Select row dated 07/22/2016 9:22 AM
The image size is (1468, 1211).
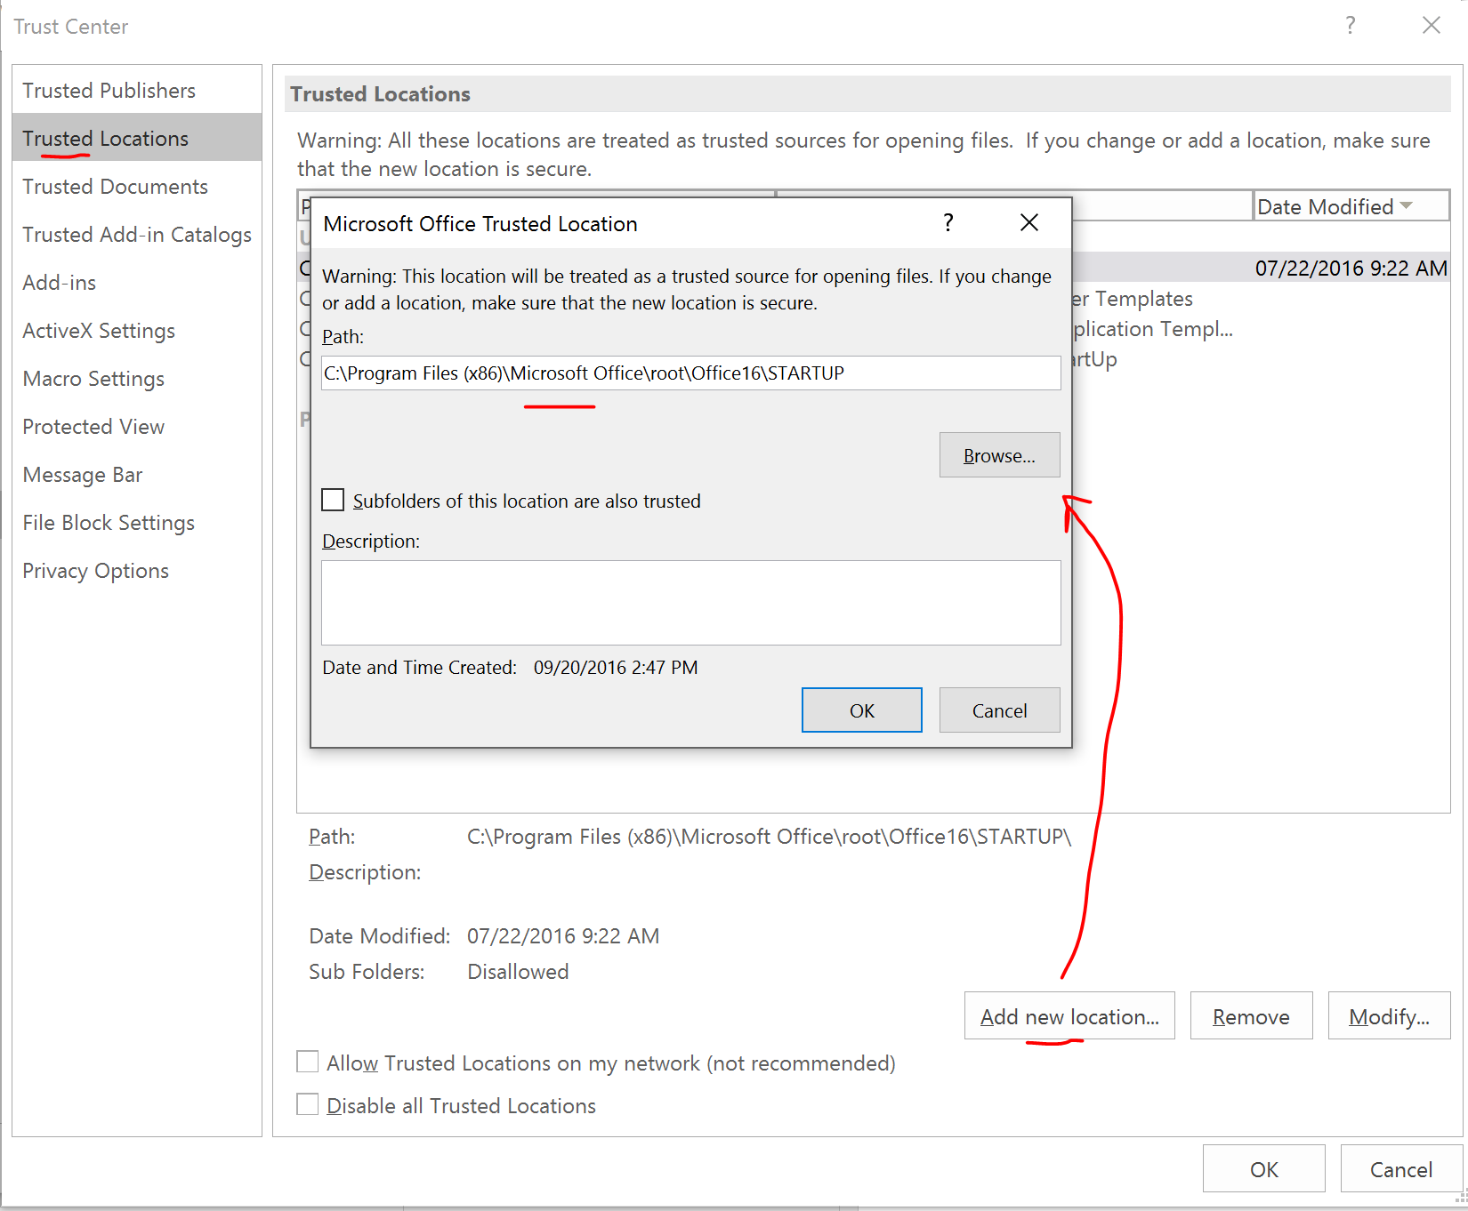point(1261,268)
